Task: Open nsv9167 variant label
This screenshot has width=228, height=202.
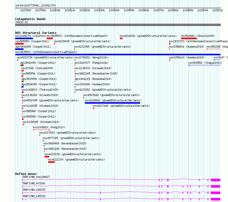Action: pyautogui.click(x=221, y=57)
